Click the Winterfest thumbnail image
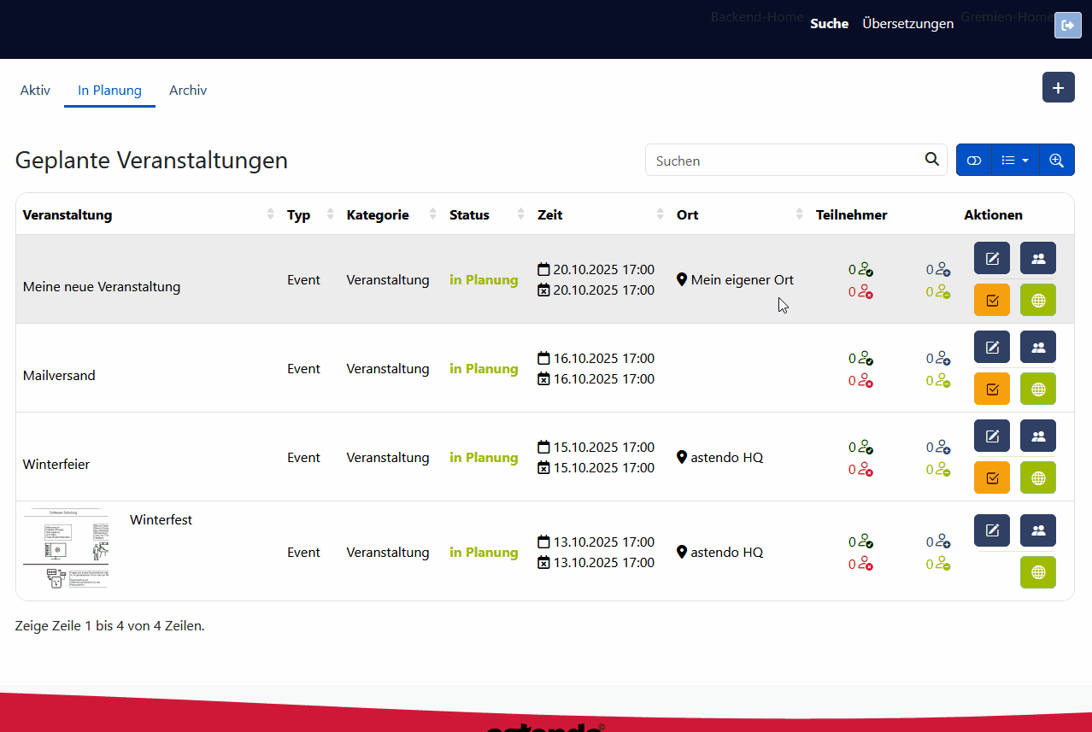1092x732 pixels. 66,549
